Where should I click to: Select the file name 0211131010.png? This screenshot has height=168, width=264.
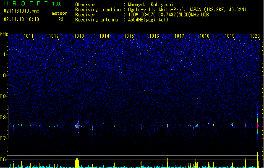[x=21, y=11]
